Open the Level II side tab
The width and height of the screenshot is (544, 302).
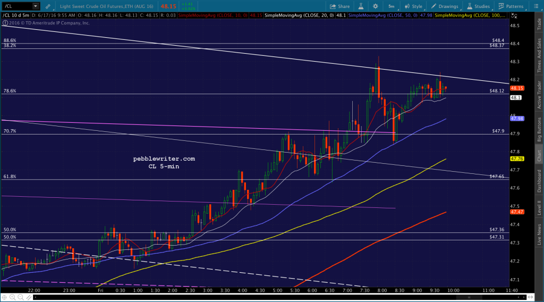tap(539, 207)
